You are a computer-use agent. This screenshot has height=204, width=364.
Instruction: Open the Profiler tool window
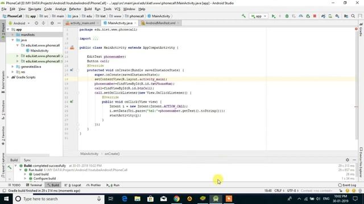[93, 185]
